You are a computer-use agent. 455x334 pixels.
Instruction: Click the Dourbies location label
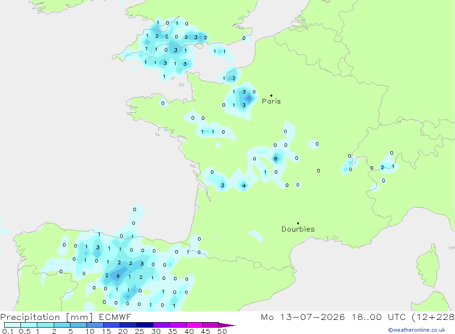298,229
